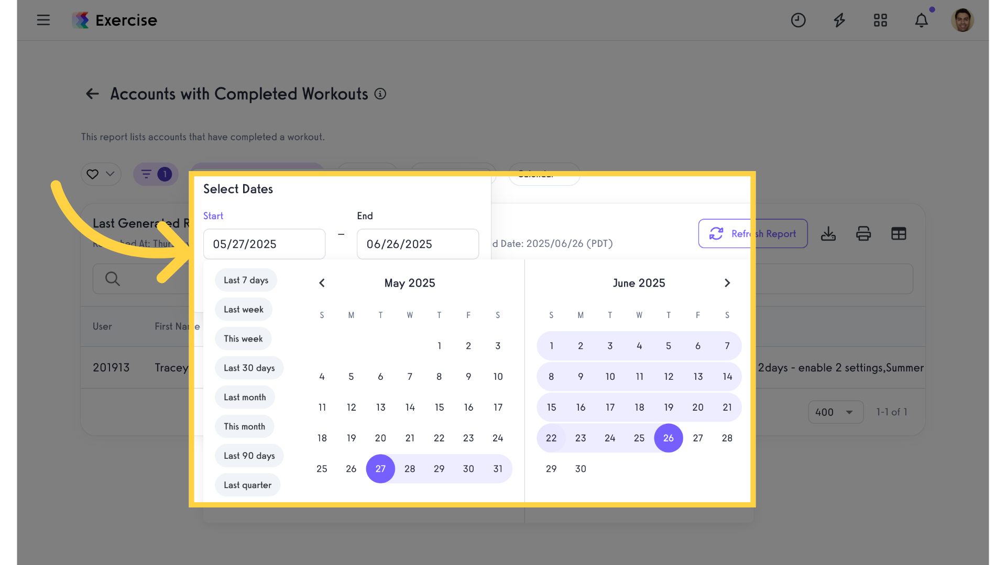Image resolution: width=1006 pixels, height=565 pixels.
Task: Open the filters button with badge 1
Action: 156,174
